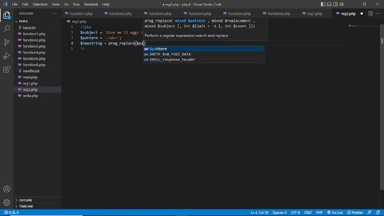Select reg2.php in Explorer tree
Screen dimensions: 384x216
tap(37, 89)
